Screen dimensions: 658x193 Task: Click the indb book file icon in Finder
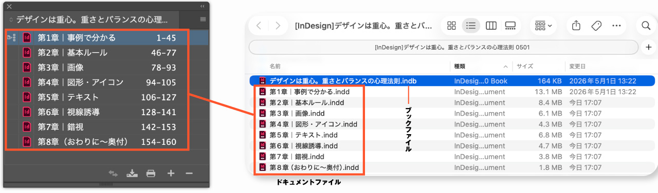coord(263,81)
